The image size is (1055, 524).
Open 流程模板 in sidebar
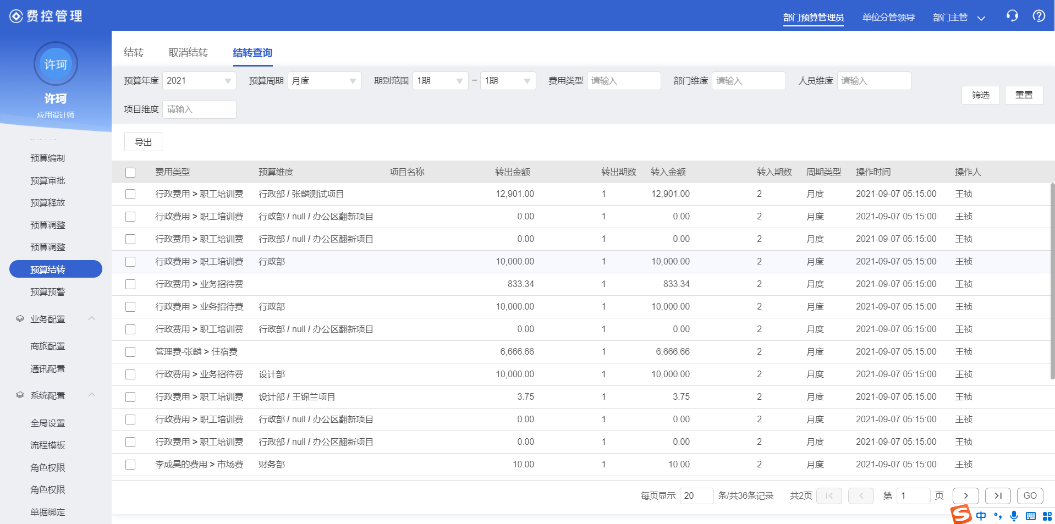[x=48, y=445]
